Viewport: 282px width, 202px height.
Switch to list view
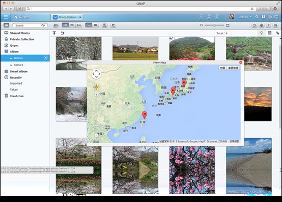(x=72, y=25)
